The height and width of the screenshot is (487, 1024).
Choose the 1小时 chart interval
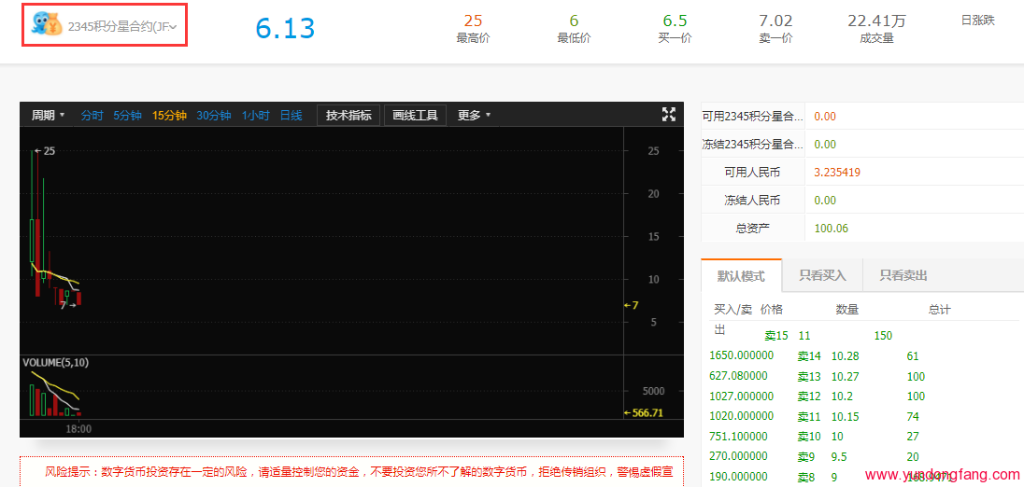coord(255,116)
